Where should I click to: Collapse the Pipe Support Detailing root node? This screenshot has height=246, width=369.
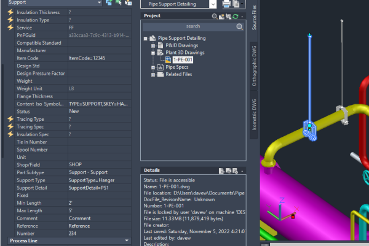coord(145,39)
